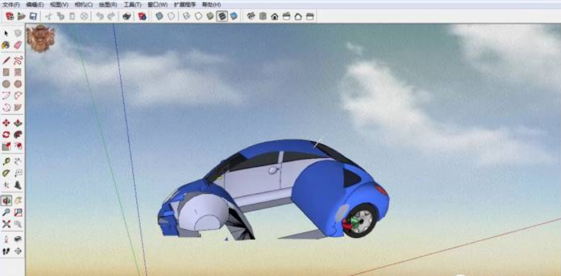Select the Zoom Extents tool
561x276 pixels.
tap(6, 223)
